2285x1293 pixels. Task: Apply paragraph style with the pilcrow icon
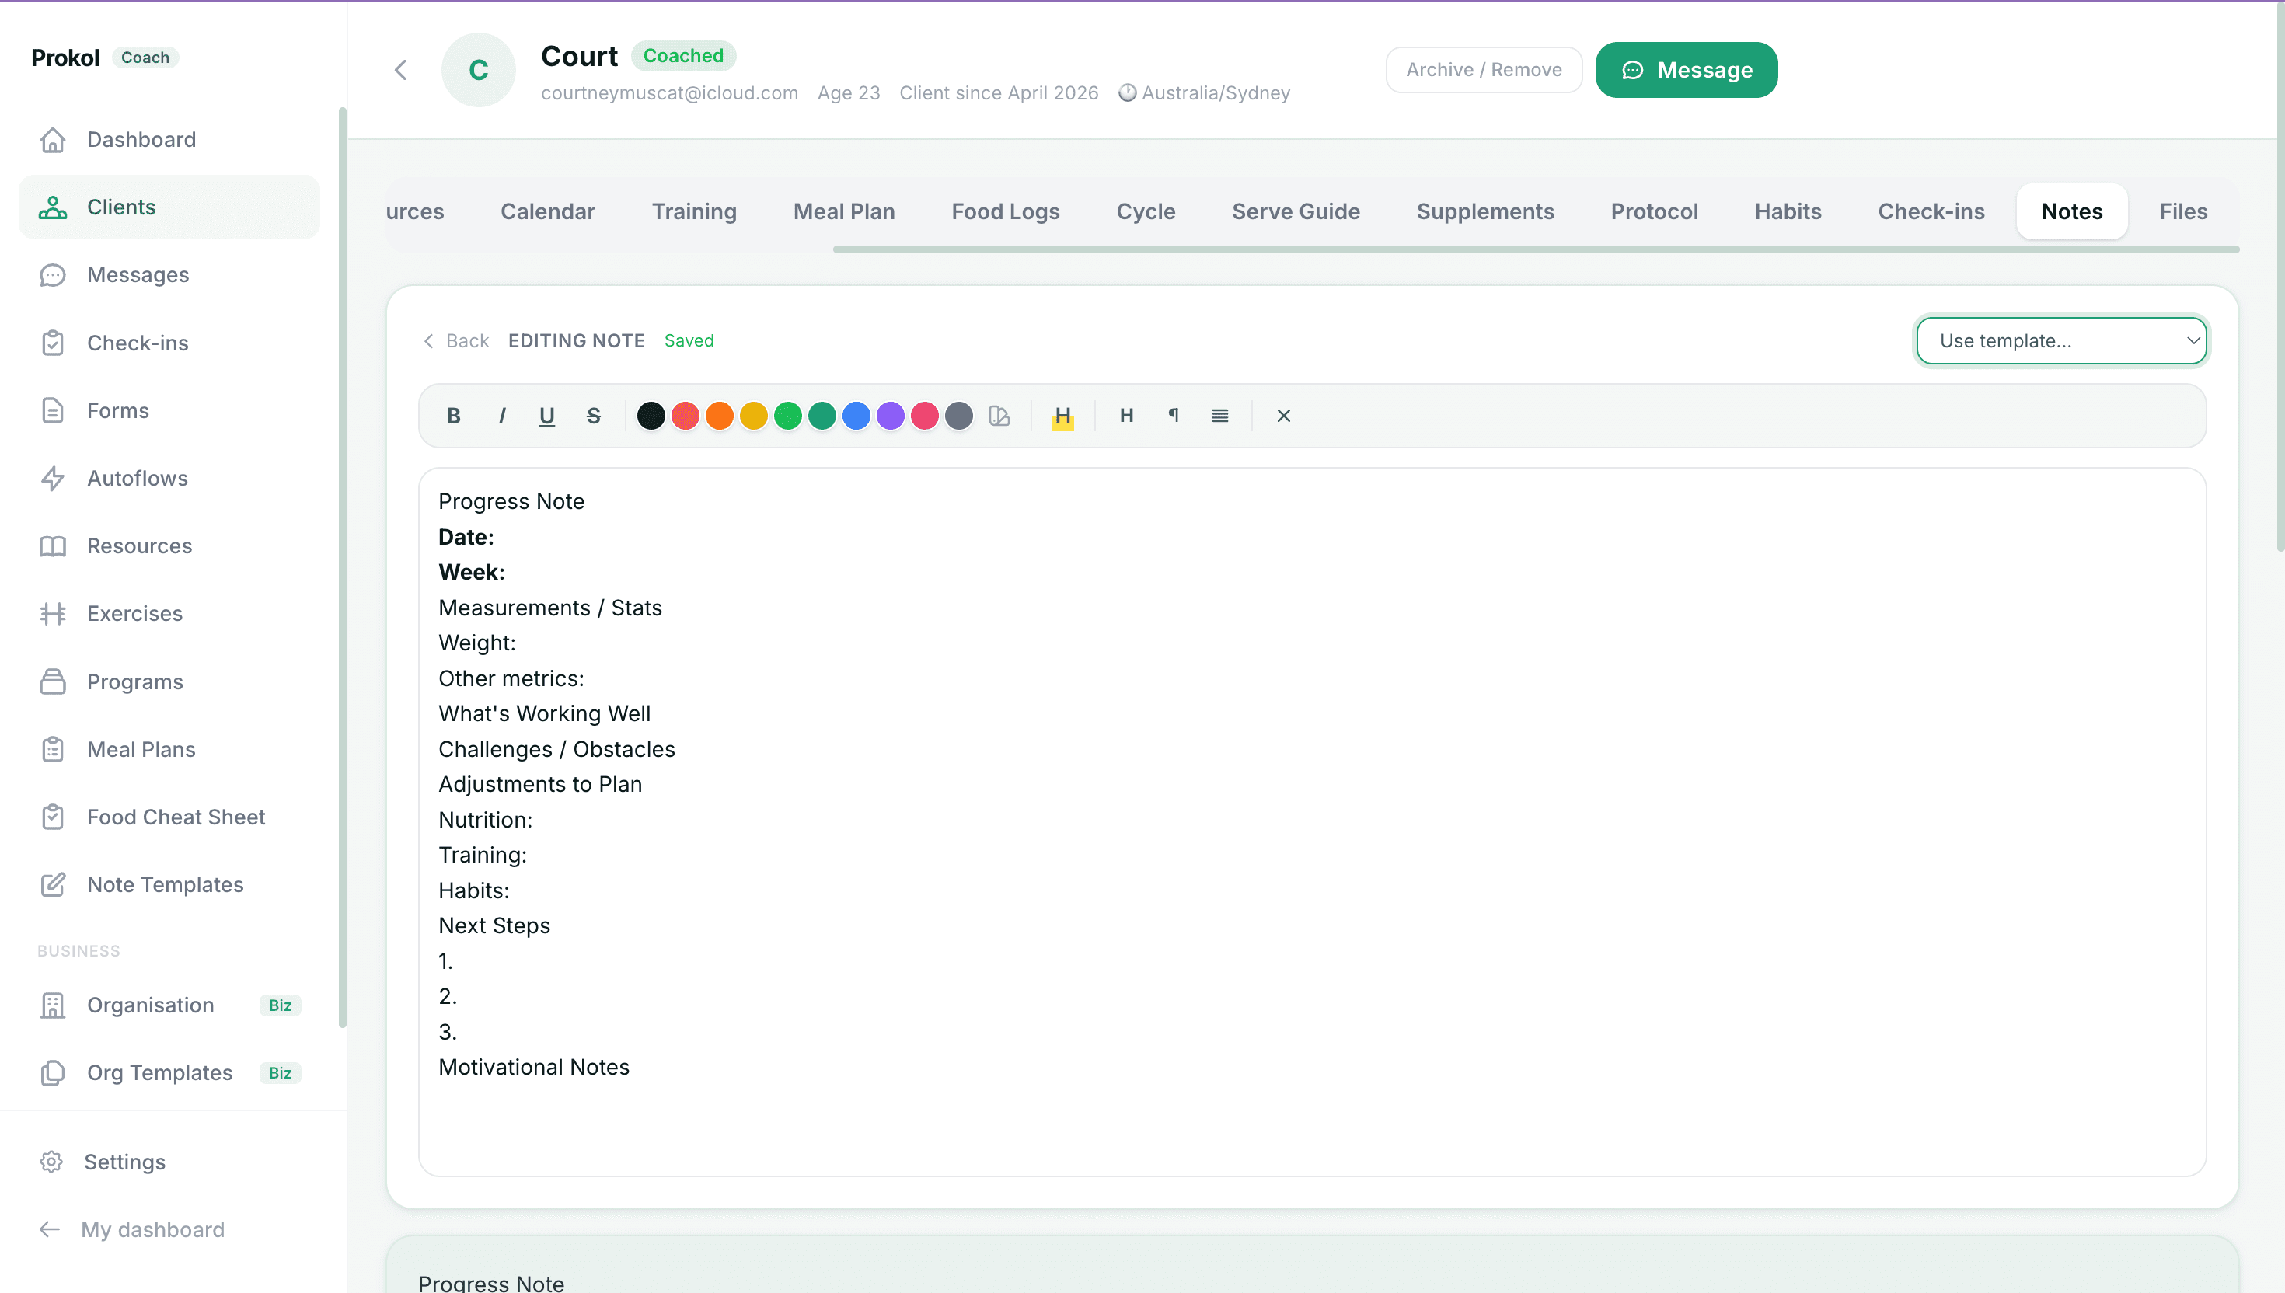tap(1173, 416)
